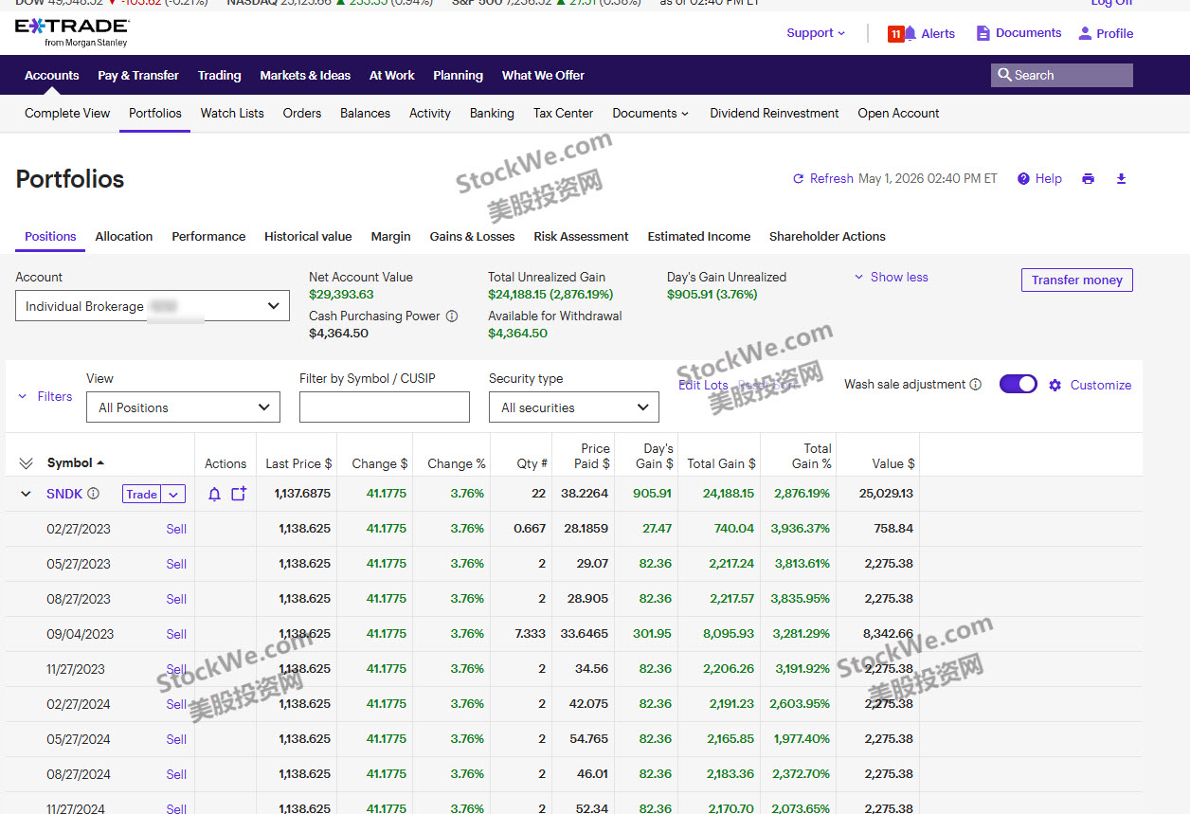Screen dimensions: 1190x814
Task: Sort by the Value $ column
Action: coord(893,463)
